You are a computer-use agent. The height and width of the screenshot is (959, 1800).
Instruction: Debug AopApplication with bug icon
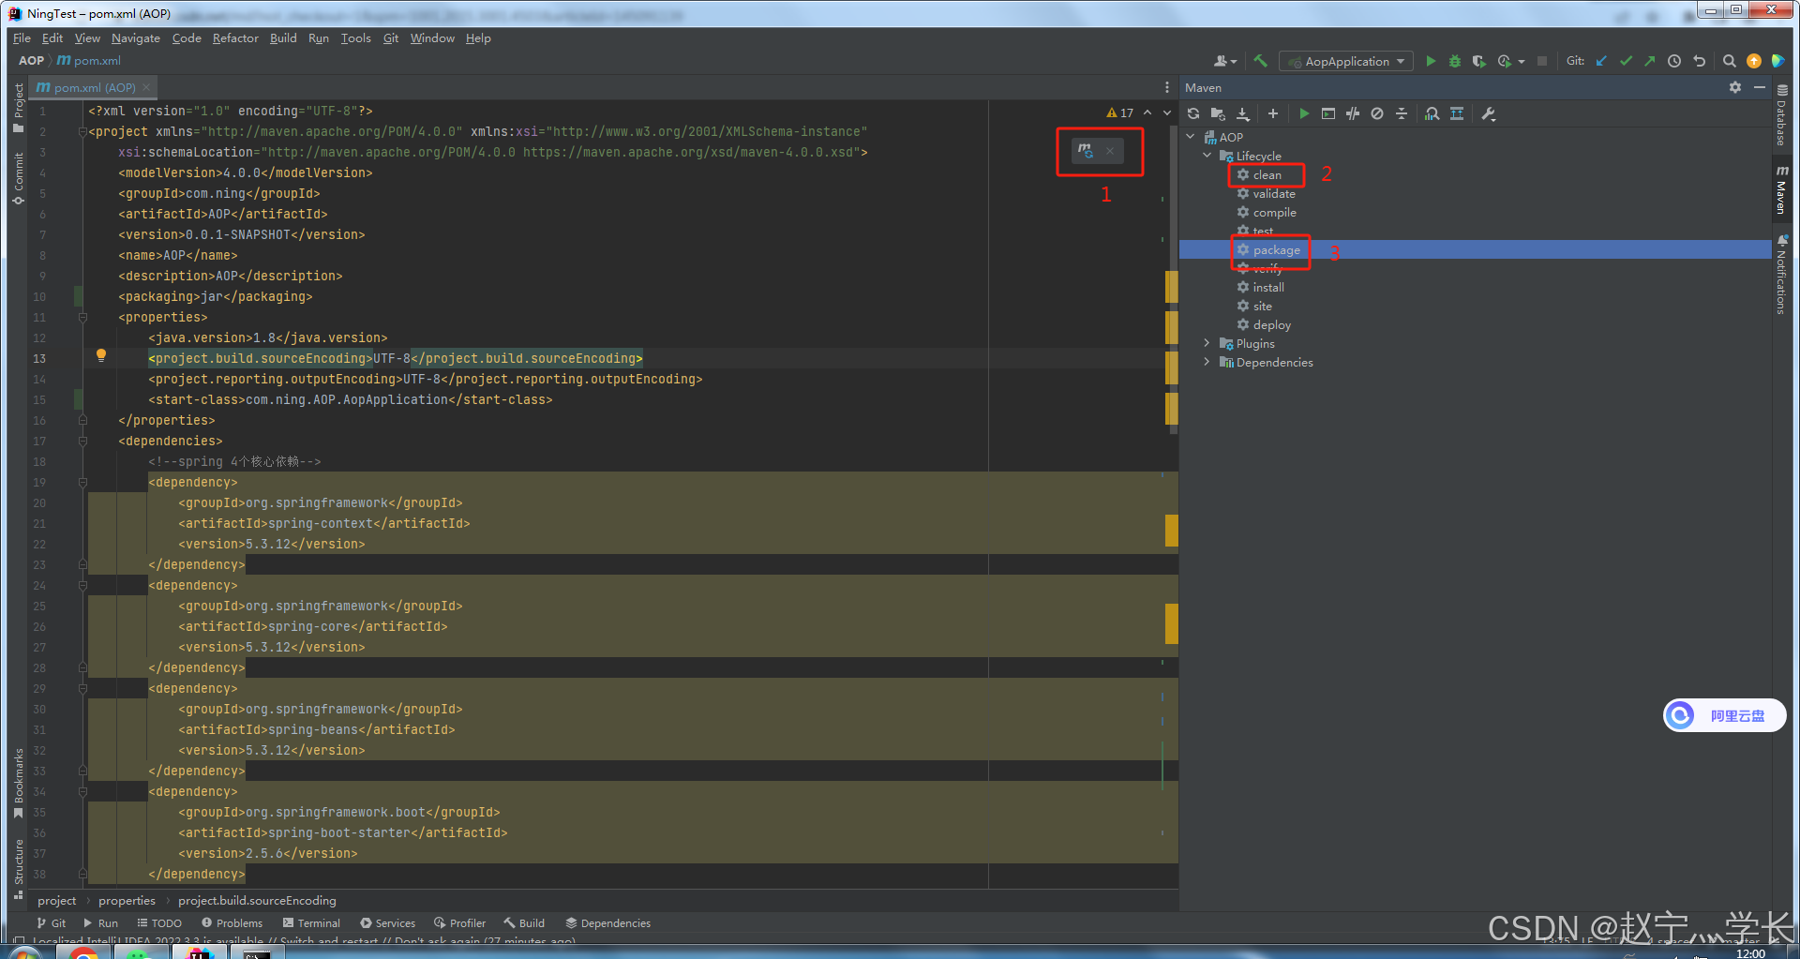tap(1454, 61)
